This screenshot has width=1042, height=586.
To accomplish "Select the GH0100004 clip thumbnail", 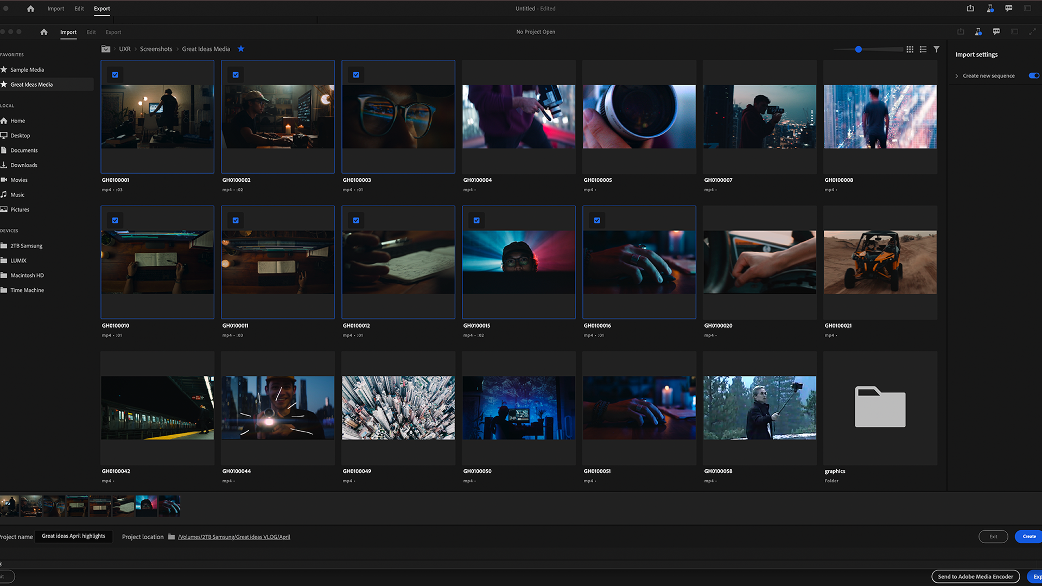I will [x=519, y=117].
